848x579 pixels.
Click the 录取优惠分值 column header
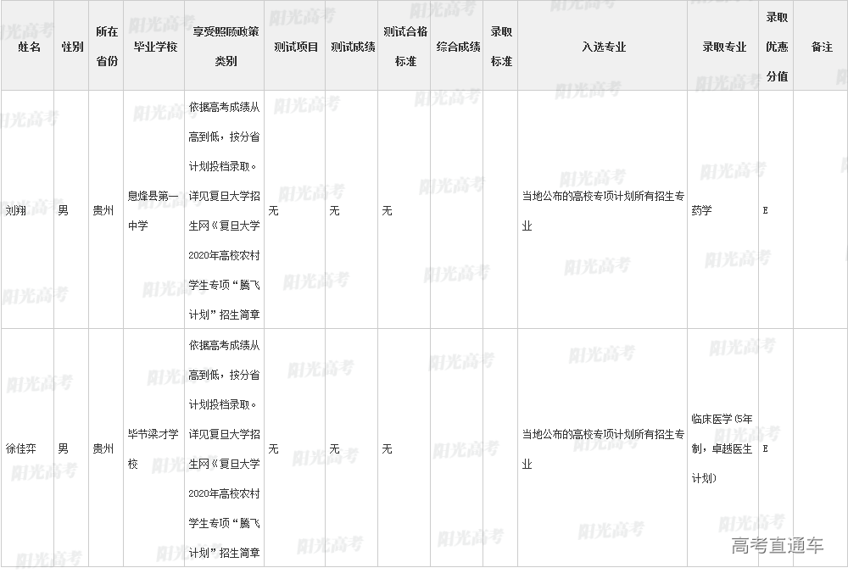tap(777, 47)
